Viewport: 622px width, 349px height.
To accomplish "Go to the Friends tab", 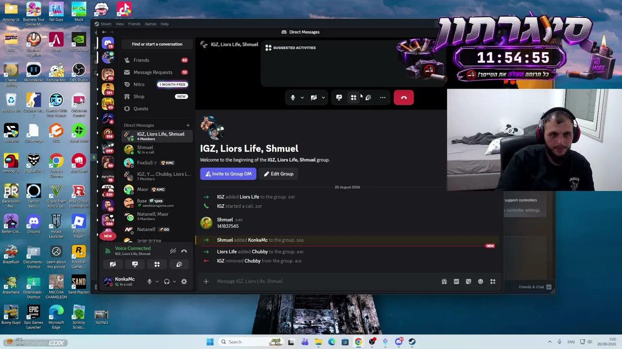I will click(x=156, y=60).
